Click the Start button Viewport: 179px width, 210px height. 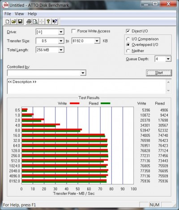click(159, 73)
